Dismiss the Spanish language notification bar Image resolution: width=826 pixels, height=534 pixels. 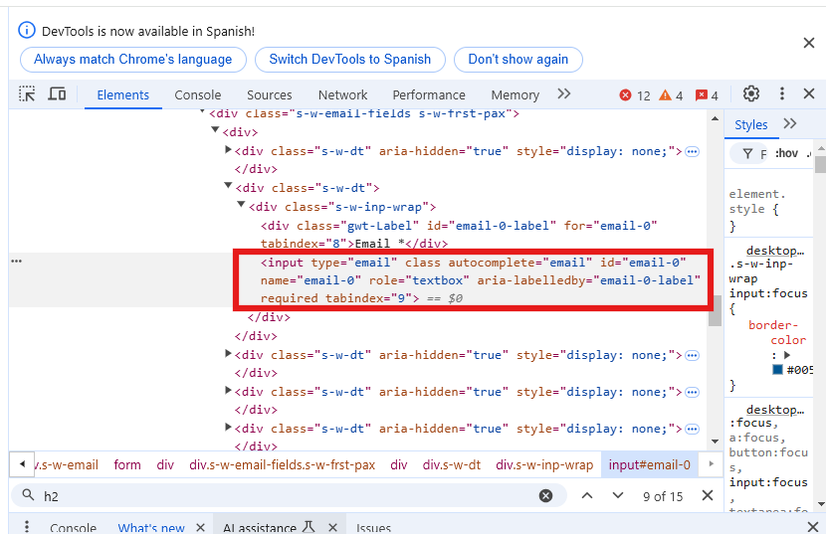(809, 43)
